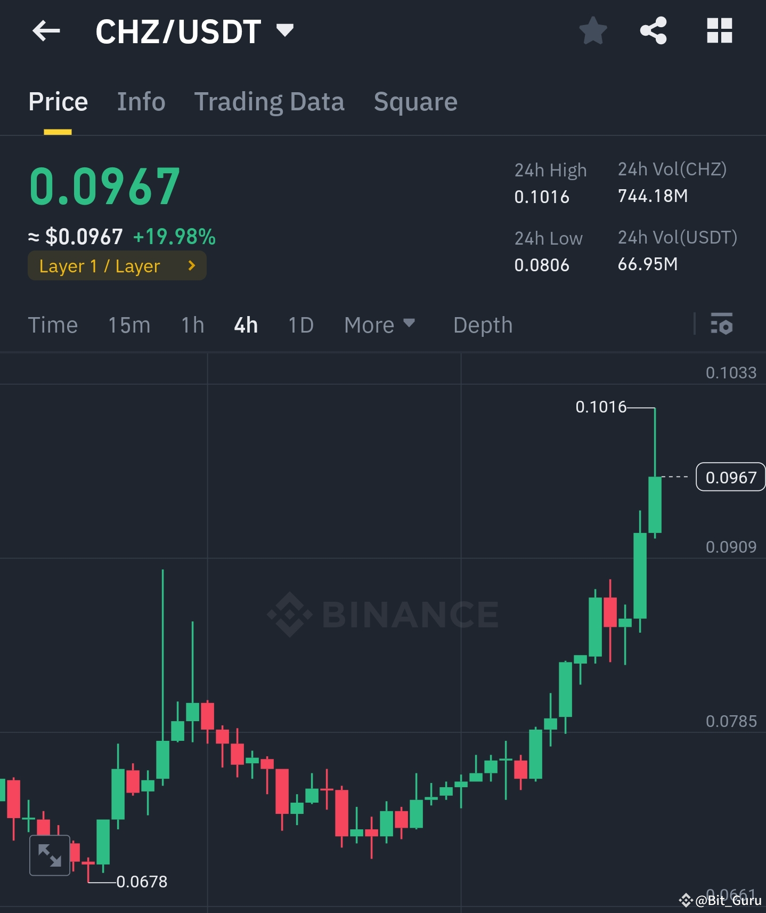Screen dimensions: 766x913
Task: Select the 15m timeframe
Action: click(x=128, y=325)
